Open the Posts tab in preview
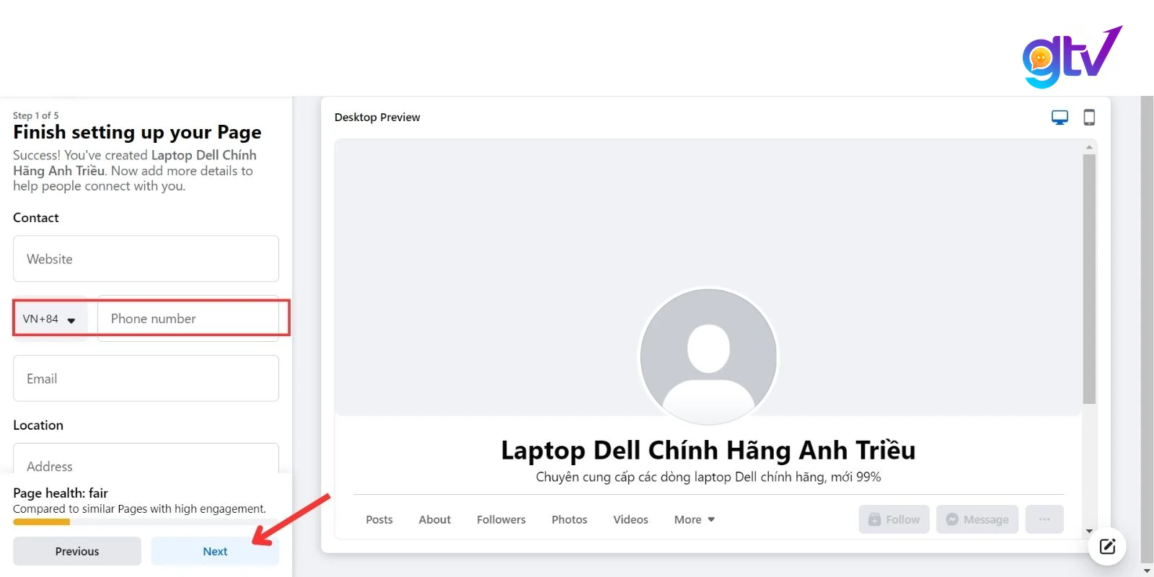1154x577 pixels. click(x=379, y=519)
